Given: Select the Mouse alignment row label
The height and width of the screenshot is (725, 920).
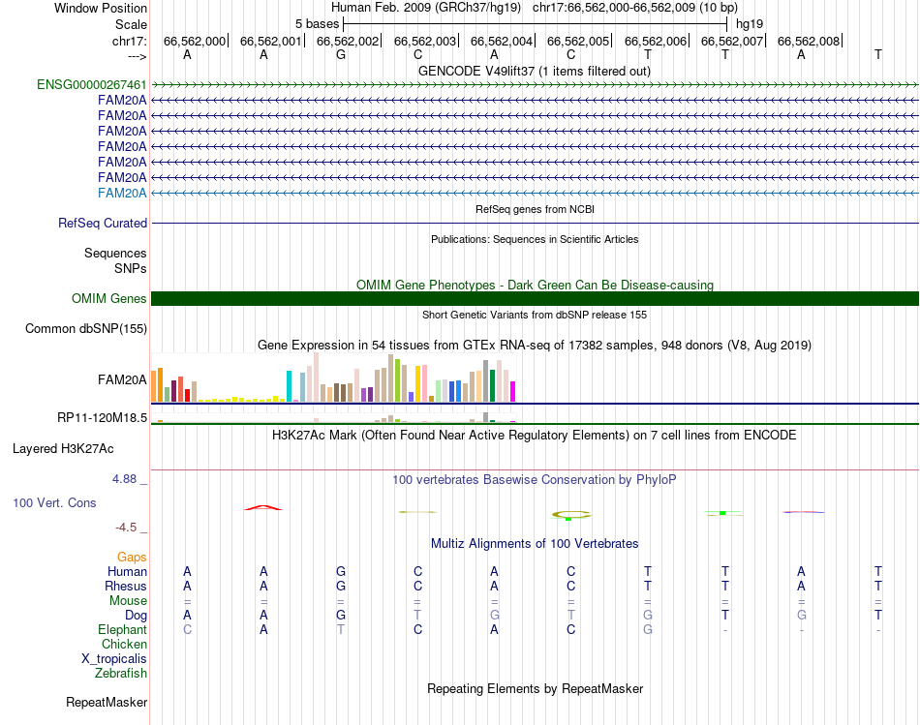Looking at the screenshot, I should coord(128,601).
